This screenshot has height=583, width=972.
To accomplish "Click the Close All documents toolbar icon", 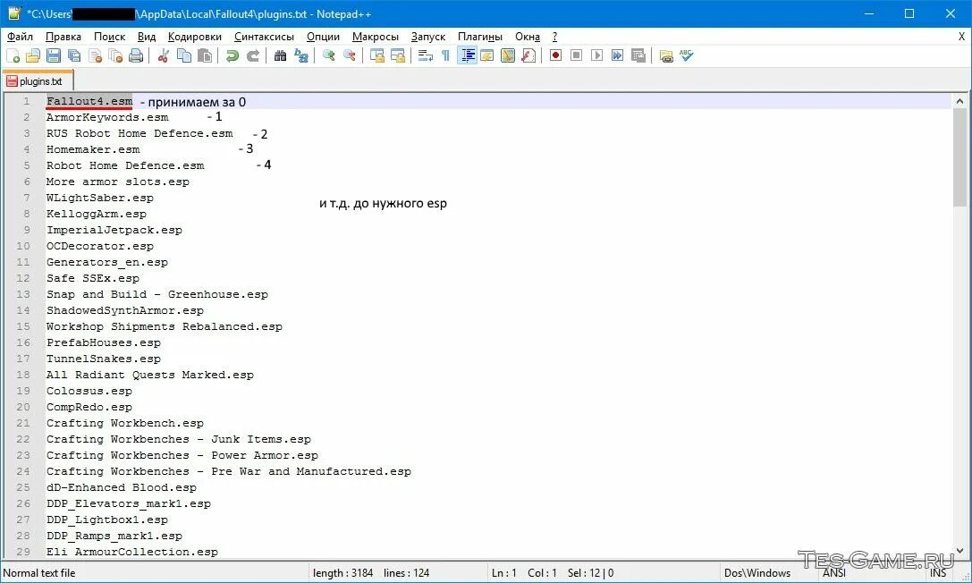I will (x=115, y=55).
